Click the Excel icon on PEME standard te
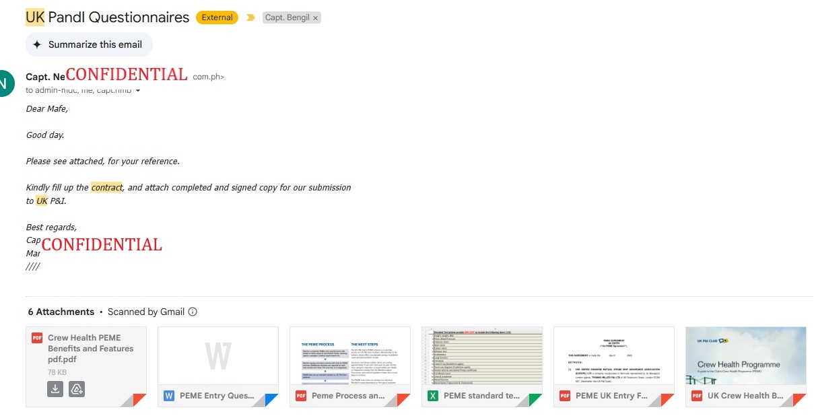814x418 pixels. [x=433, y=396]
